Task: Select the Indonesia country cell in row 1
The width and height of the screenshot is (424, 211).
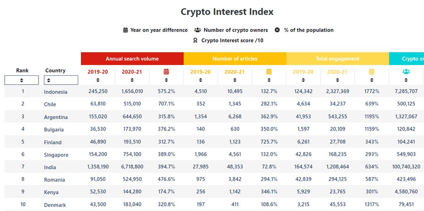Action: coord(56,92)
